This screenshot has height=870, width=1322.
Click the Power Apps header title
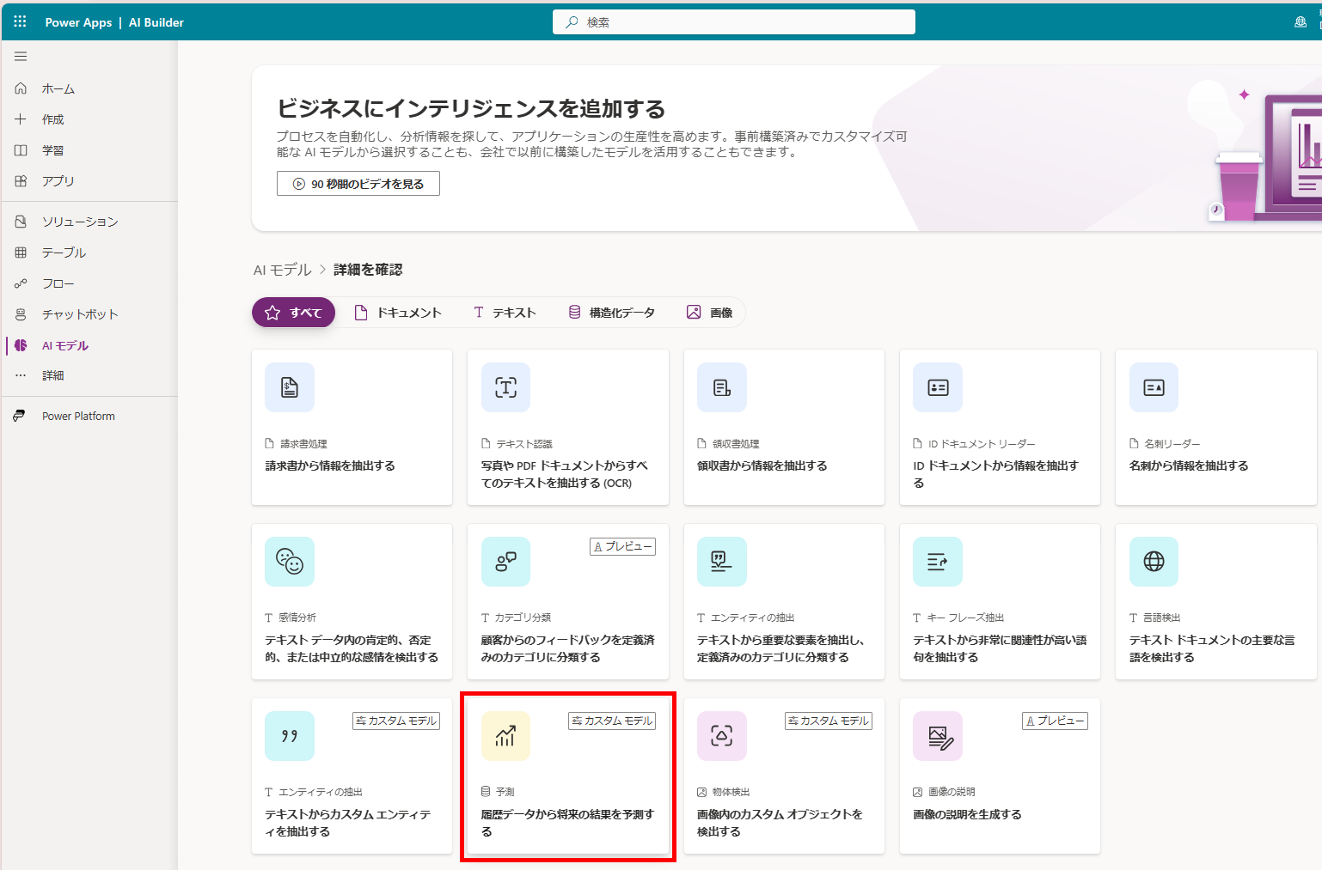coord(78,22)
